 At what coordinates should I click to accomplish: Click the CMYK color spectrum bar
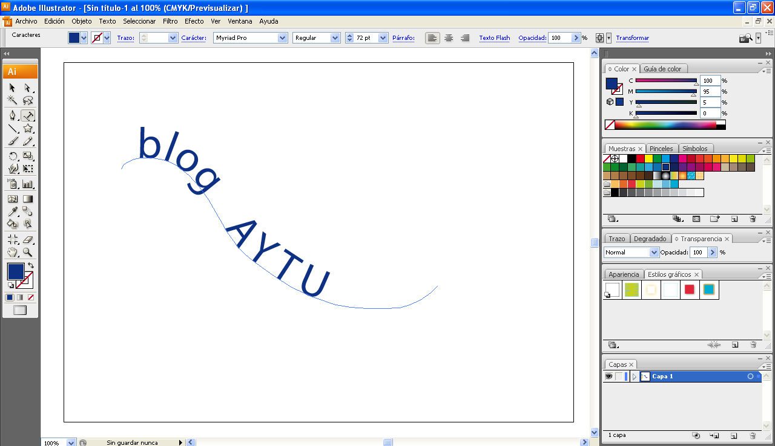(665, 124)
